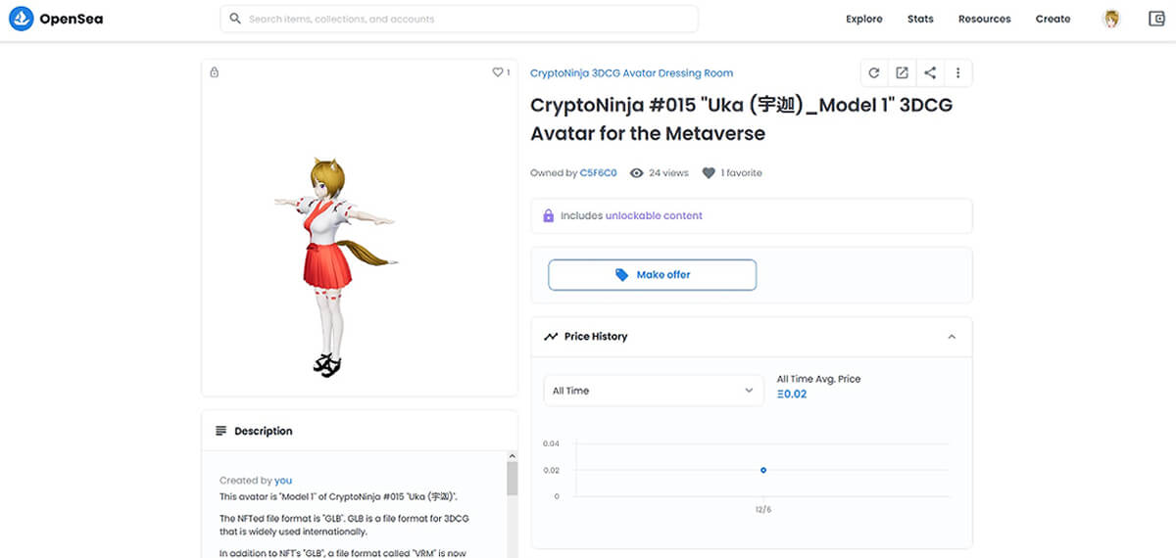Click the Description section header

[x=359, y=431]
